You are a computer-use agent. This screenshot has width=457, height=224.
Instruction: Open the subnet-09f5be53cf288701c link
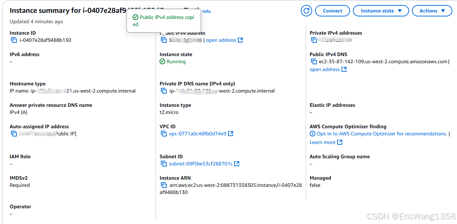201,164
